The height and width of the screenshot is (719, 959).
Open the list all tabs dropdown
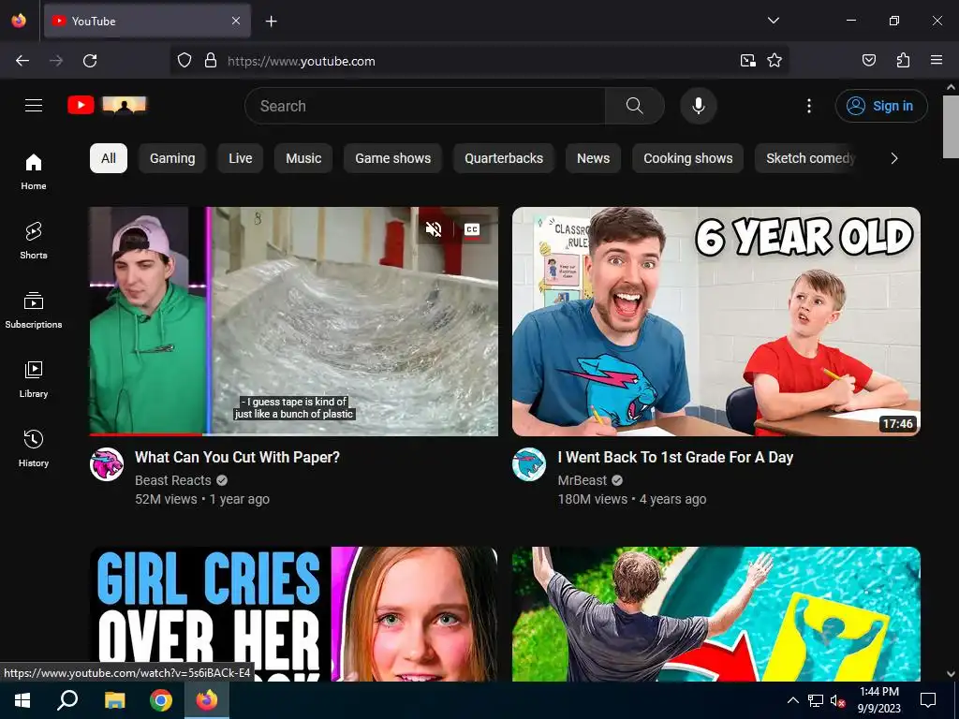(773, 21)
